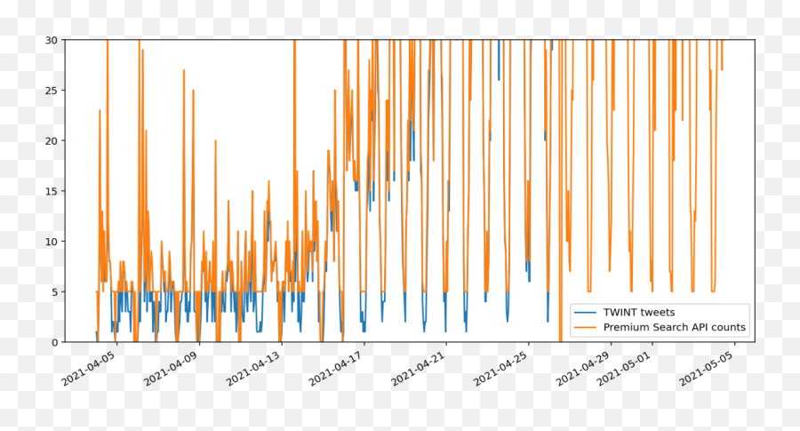Image resolution: width=800 pixels, height=431 pixels.
Task: Click the blue line sample in the legend
Action: pyautogui.click(x=585, y=312)
